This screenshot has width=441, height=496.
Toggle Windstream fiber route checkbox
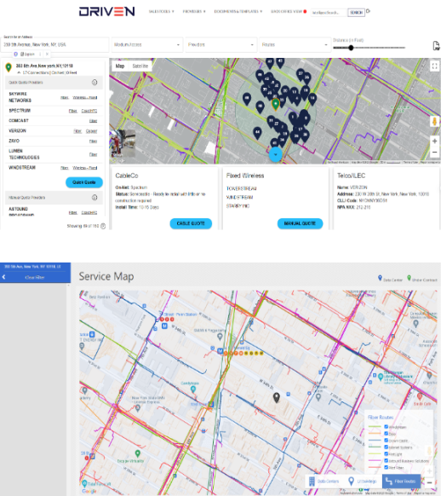point(386,427)
